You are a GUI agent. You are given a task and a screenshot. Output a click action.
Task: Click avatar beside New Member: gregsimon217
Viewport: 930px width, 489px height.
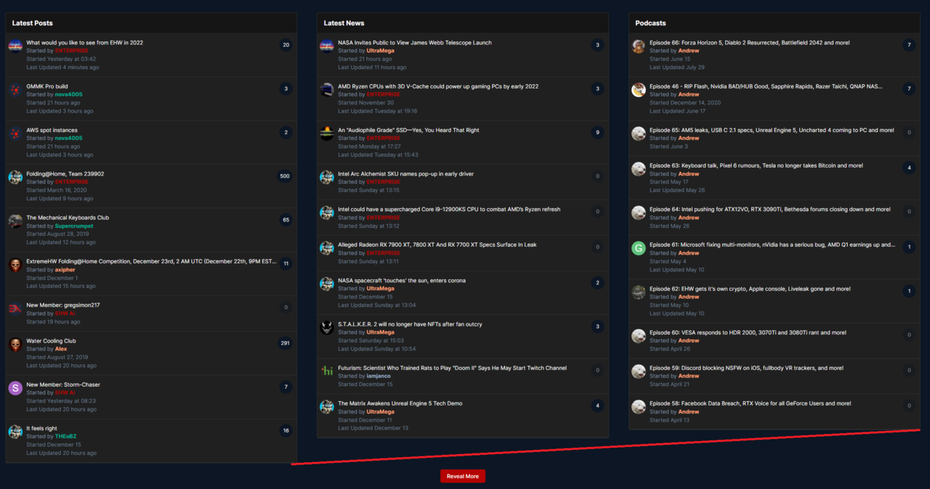click(15, 309)
